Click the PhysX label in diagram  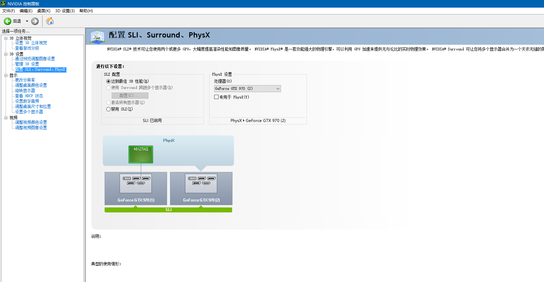[169, 141]
